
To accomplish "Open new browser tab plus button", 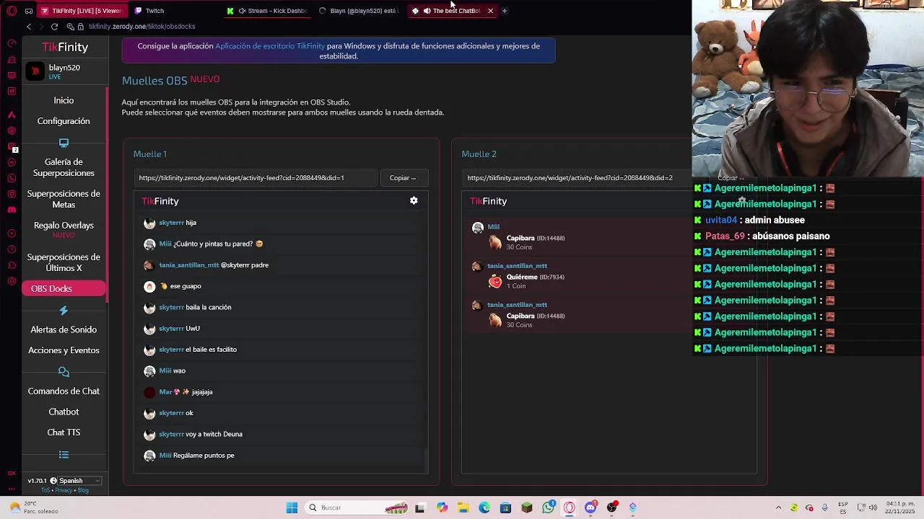I will point(504,11).
